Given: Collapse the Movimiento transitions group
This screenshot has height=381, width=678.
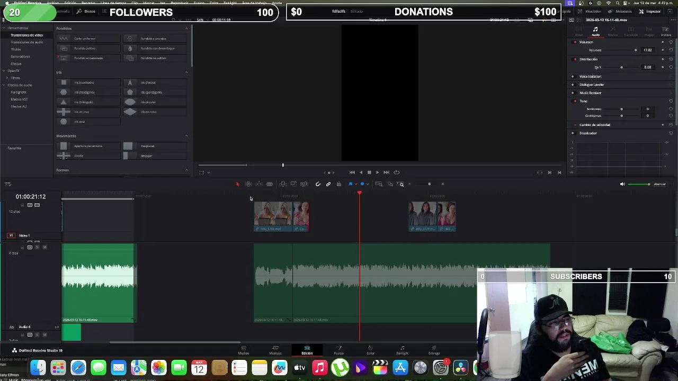Looking at the screenshot, I should click(186, 136).
